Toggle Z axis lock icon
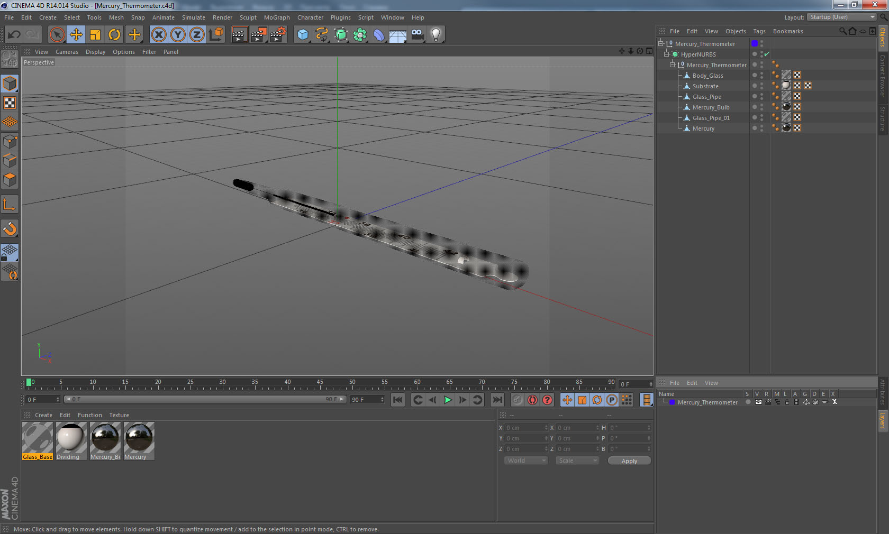889x534 pixels. (x=197, y=35)
